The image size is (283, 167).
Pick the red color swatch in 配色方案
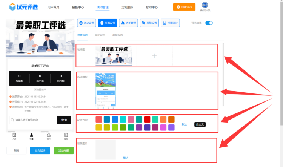point(147,120)
